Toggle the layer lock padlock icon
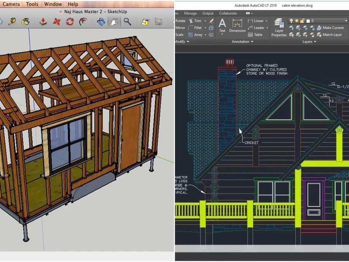Image resolution: width=349 pixels, height=262 pixels. click(302, 21)
